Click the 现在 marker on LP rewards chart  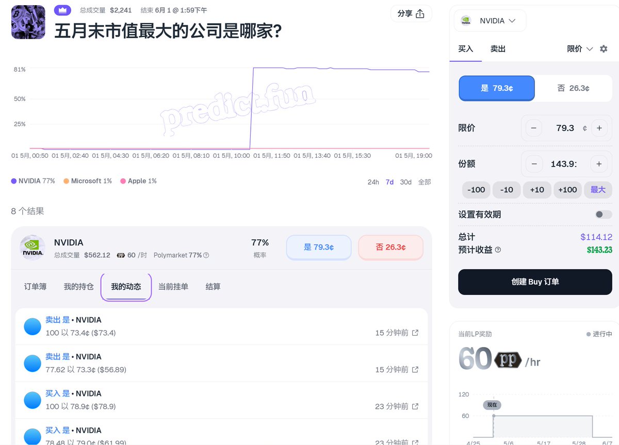click(492, 405)
